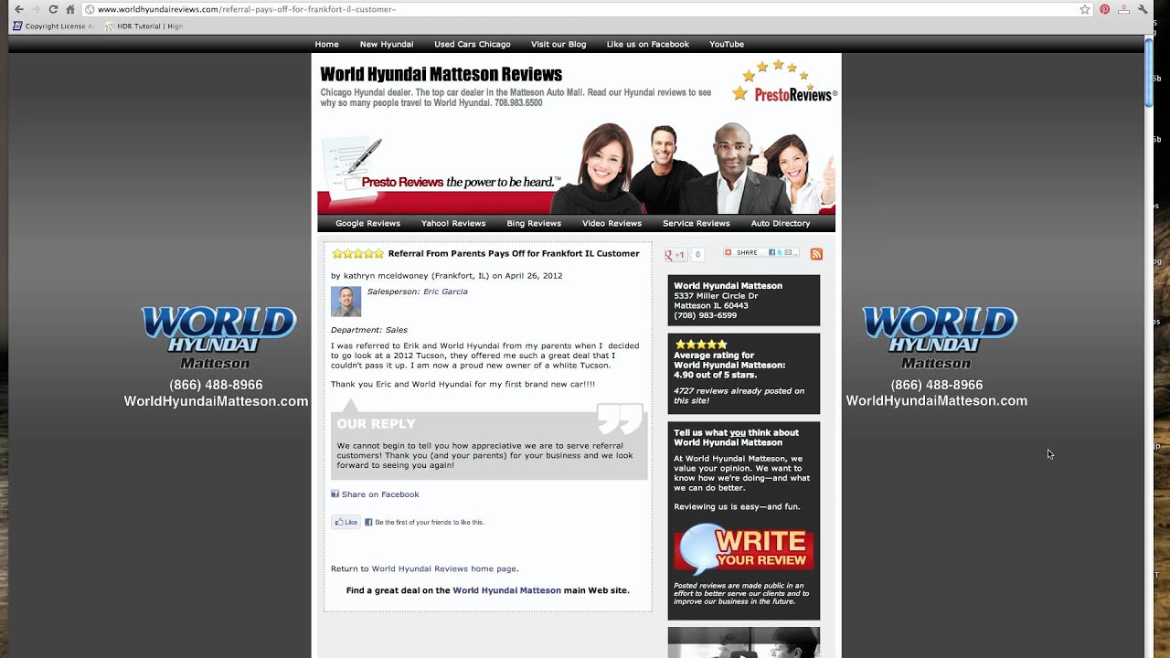
Task: Open the Used Cars Chicago menu item
Action: (473, 44)
